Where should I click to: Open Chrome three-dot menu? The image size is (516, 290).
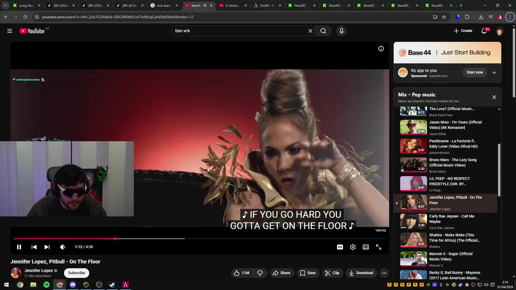tap(511, 17)
